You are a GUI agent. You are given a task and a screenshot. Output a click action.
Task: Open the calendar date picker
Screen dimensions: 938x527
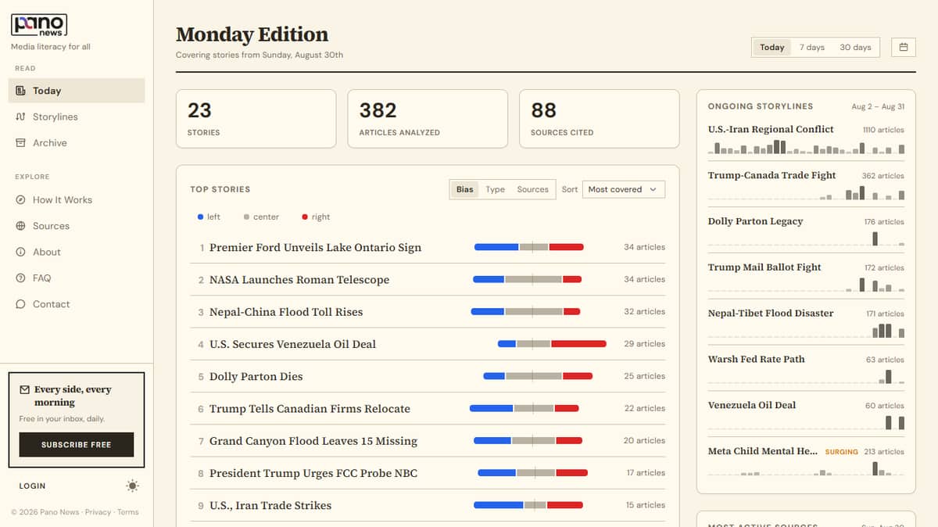tap(904, 47)
